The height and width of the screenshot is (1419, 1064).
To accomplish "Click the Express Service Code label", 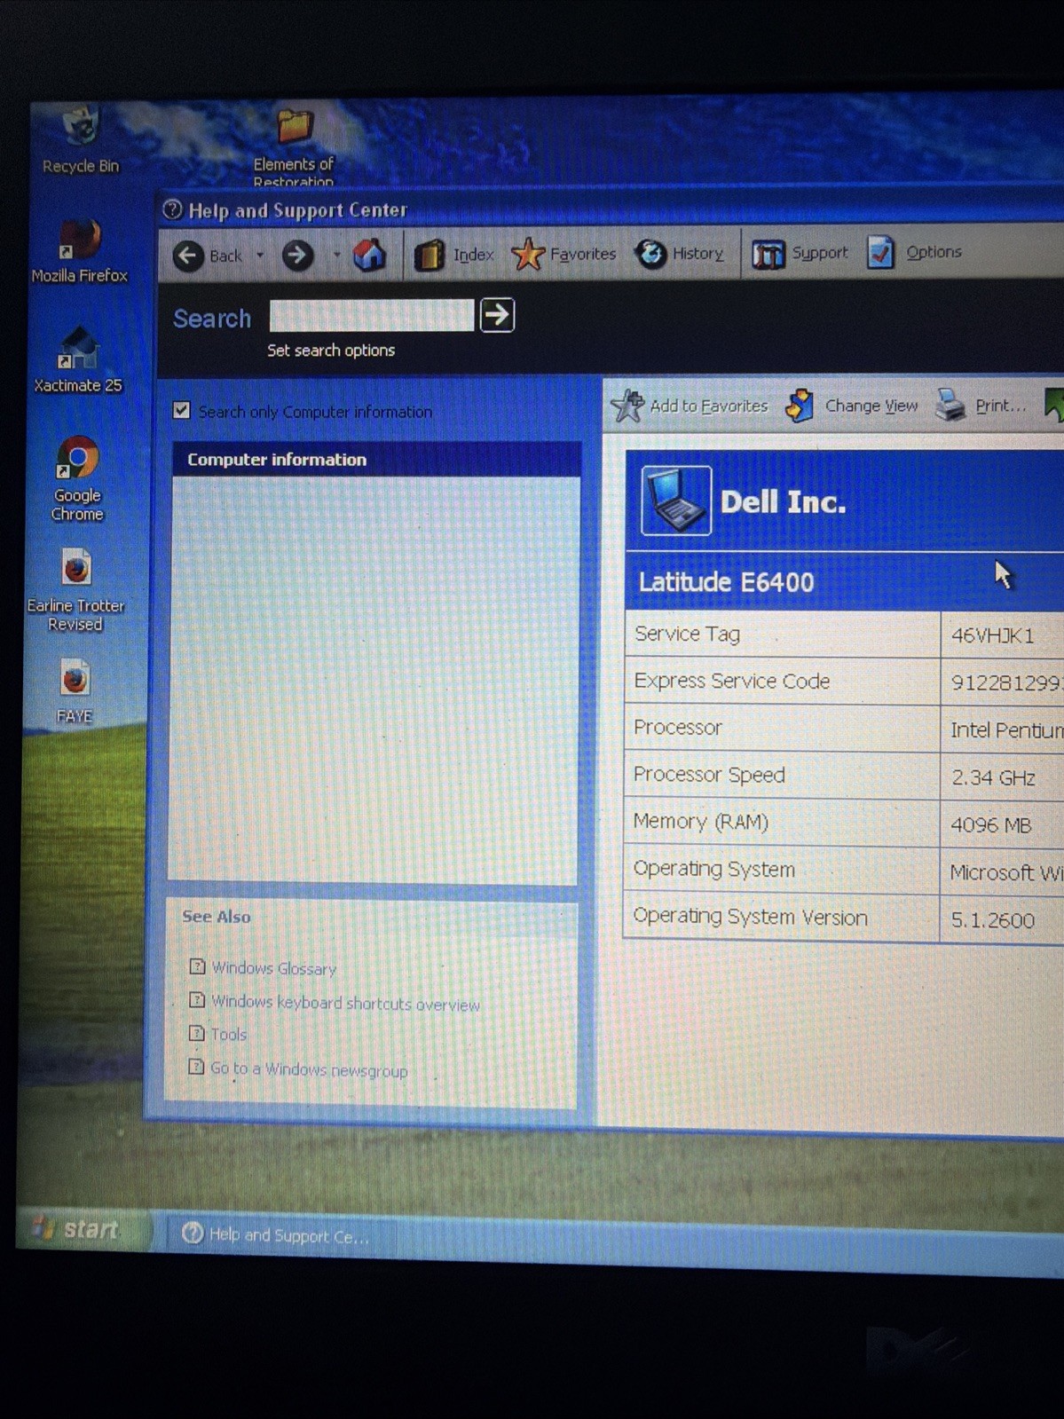I will [732, 682].
